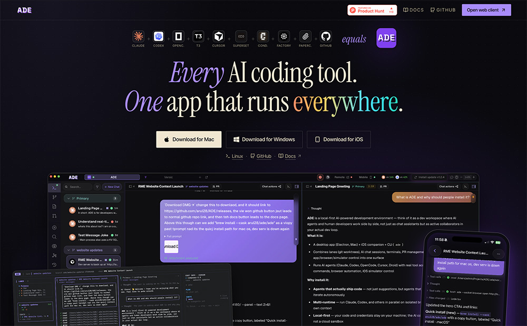The height and width of the screenshot is (326, 527).
Task: Open Chat actions in Landing Page Greeting pane
Action: 448,186
